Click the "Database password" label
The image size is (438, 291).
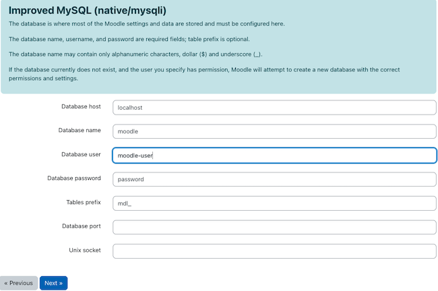click(x=74, y=179)
